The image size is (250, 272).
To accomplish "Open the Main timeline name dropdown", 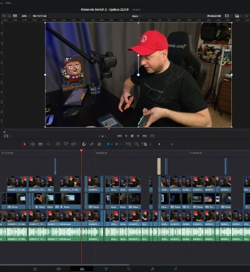I will click(x=136, y=16).
